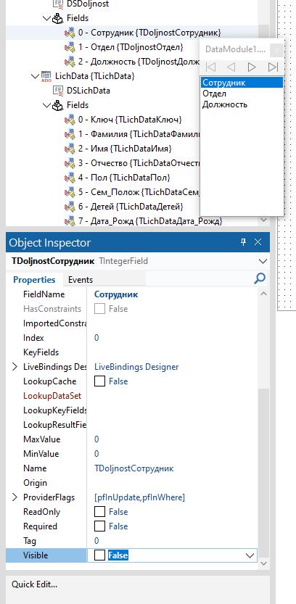Image resolution: width=296 pixels, height=604 pixels.
Task: Pin the Object Inspector panel
Action: (243, 242)
